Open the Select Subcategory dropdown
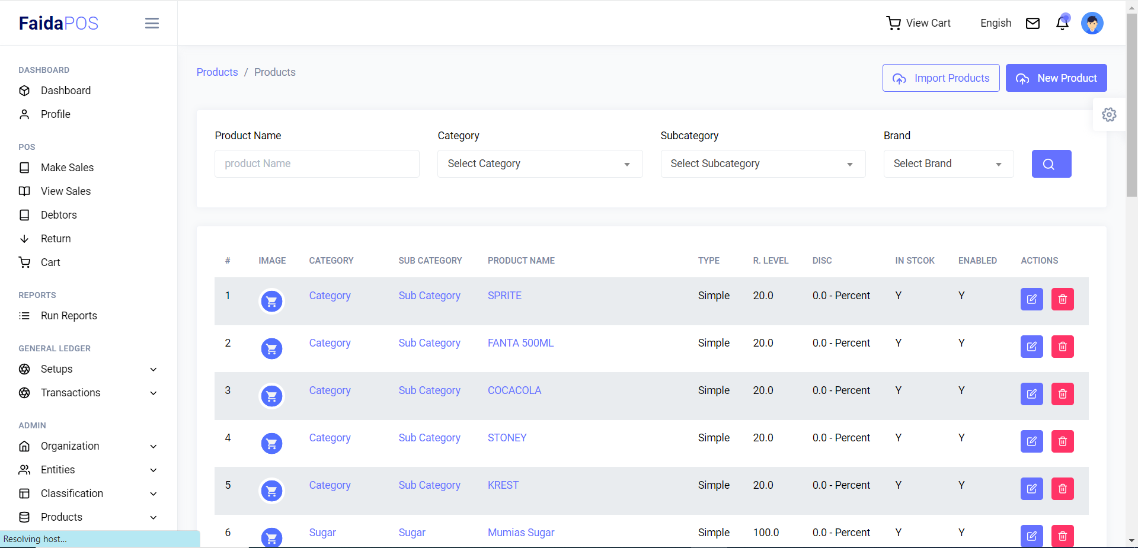This screenshot has height=548, width=1138. tap(762, 164)
